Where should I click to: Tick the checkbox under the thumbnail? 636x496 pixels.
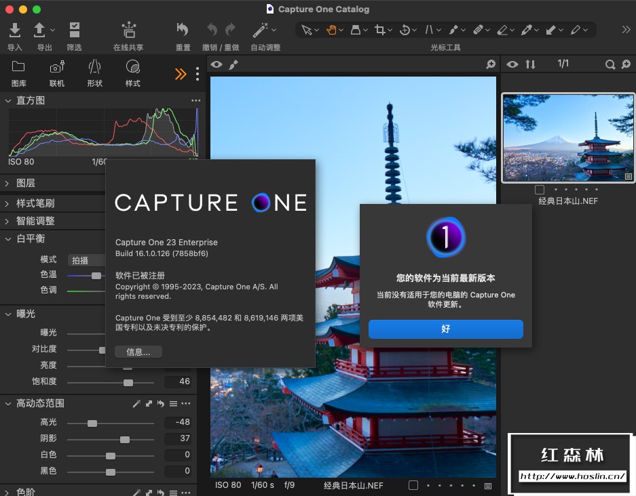pyautogui.click(x=540, y=190)
